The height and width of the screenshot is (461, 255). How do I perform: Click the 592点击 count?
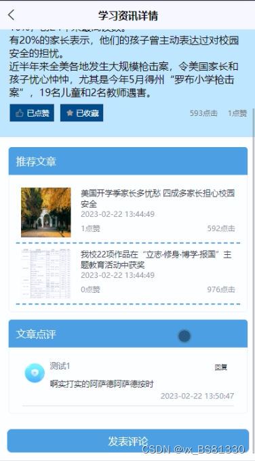tap(221, 228)
